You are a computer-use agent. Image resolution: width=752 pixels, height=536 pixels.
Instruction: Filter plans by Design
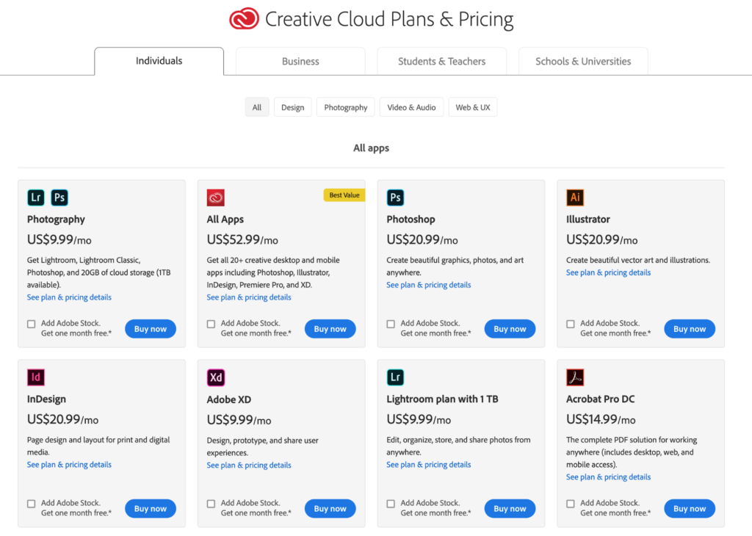pos(292,107)
